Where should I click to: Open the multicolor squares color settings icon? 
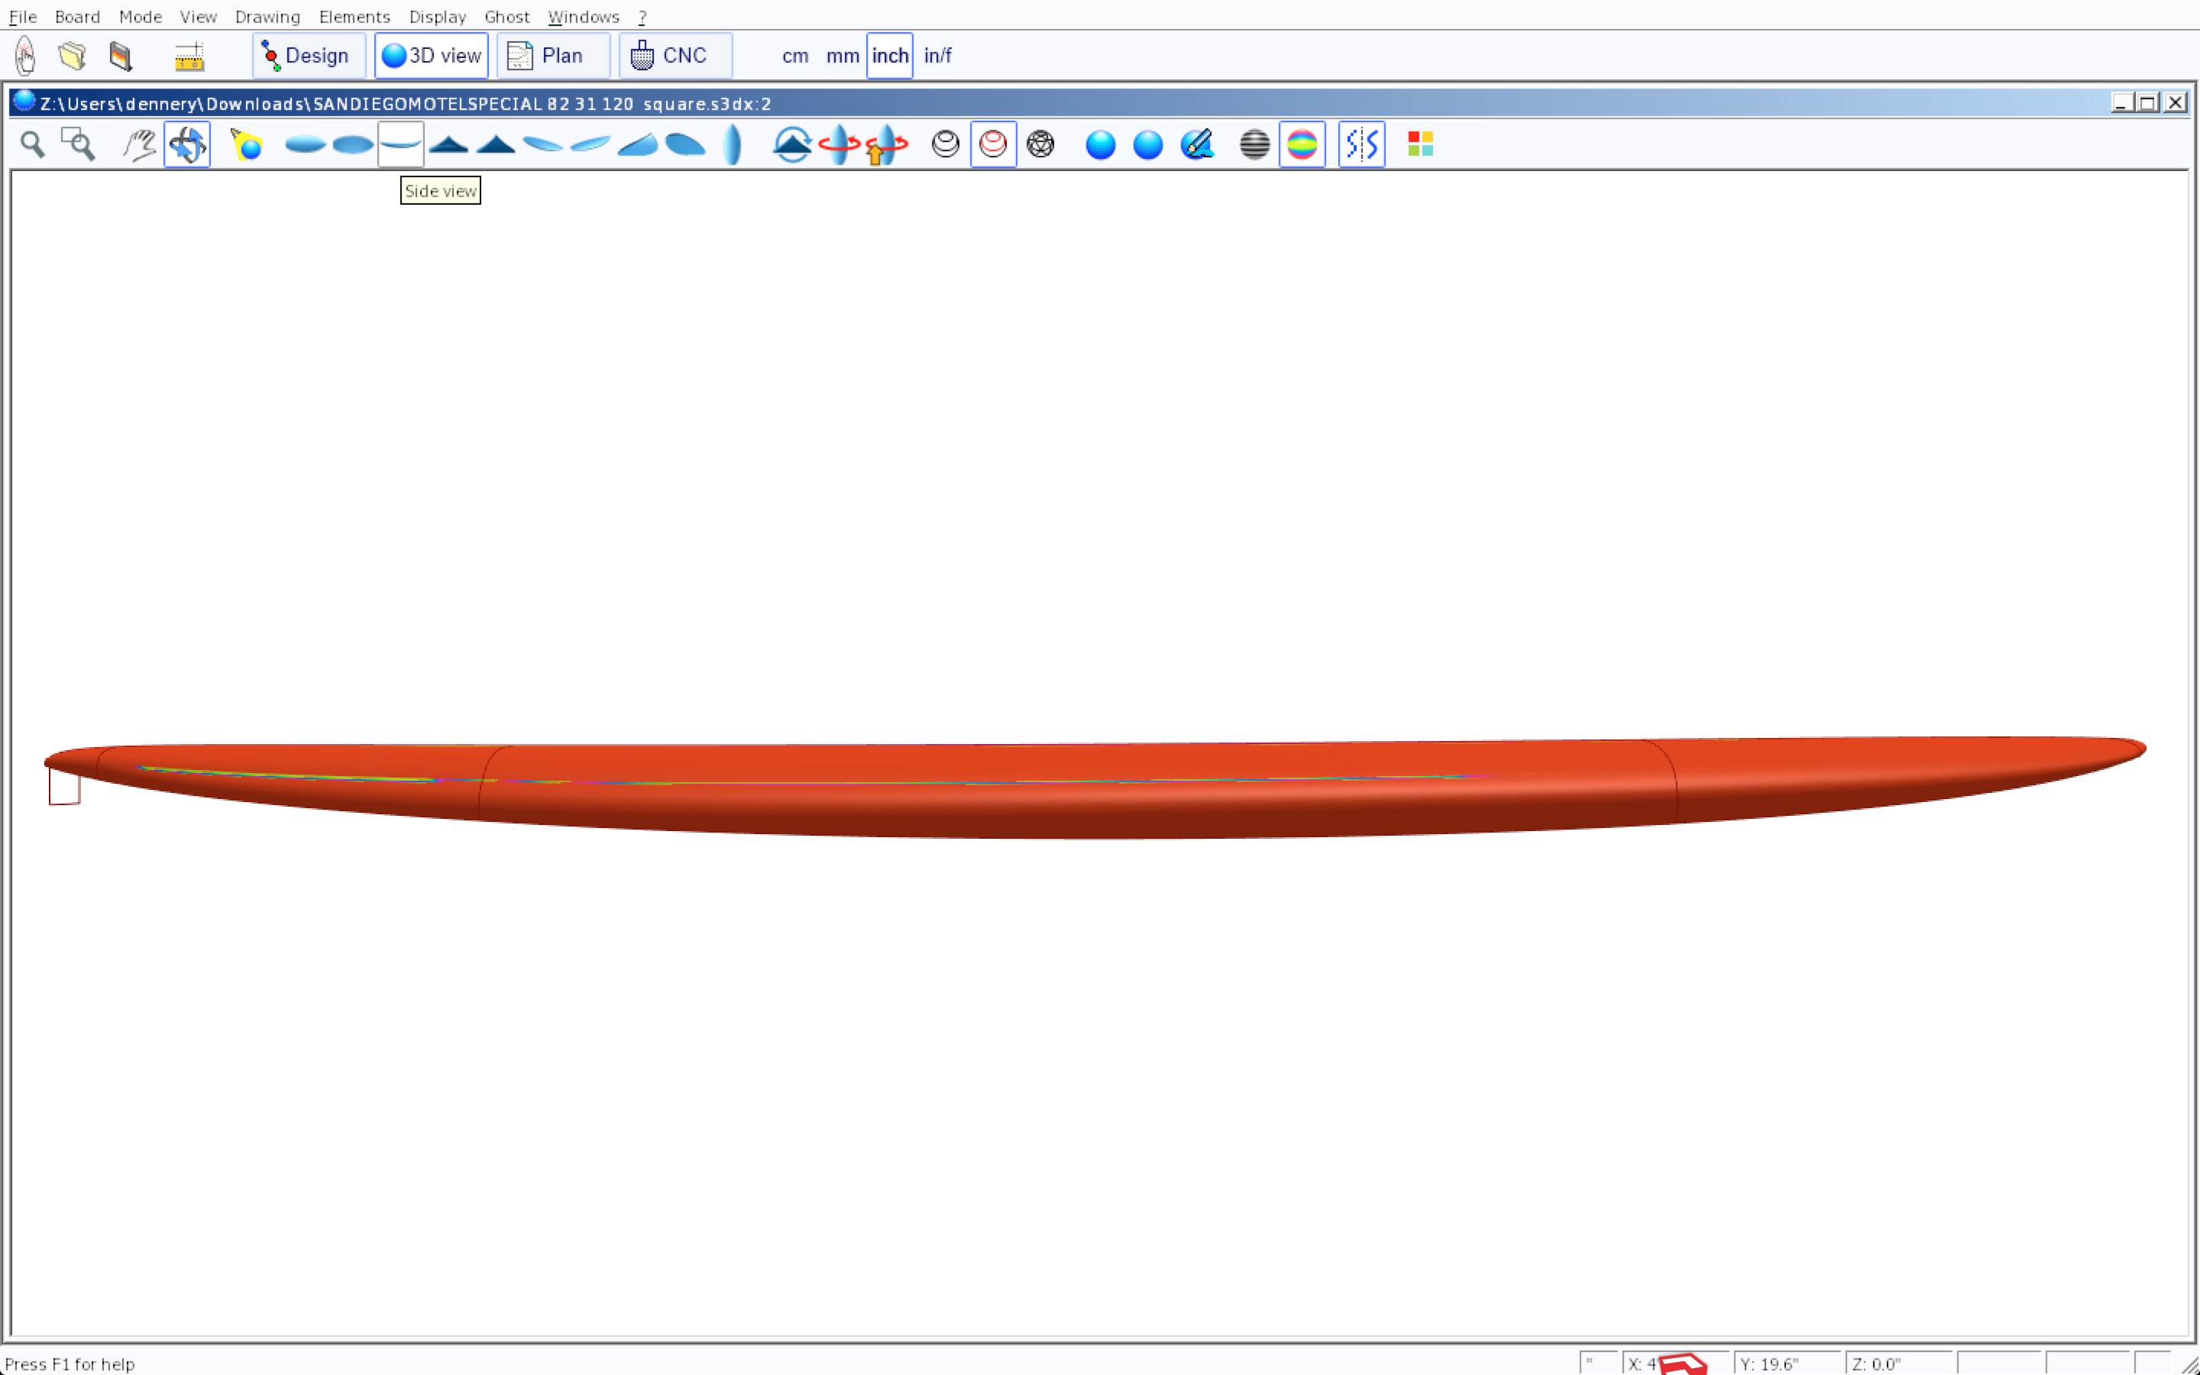(x=1420, y=144)
